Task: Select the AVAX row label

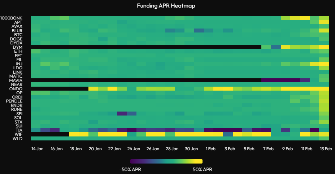Action: click(17, 26)
